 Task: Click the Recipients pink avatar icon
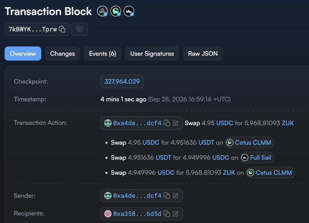point(108,213)
